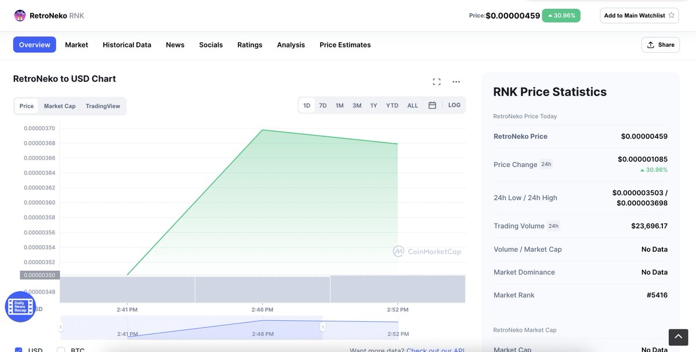Click the green 30.96% change badge

click(x=561, y=16)
